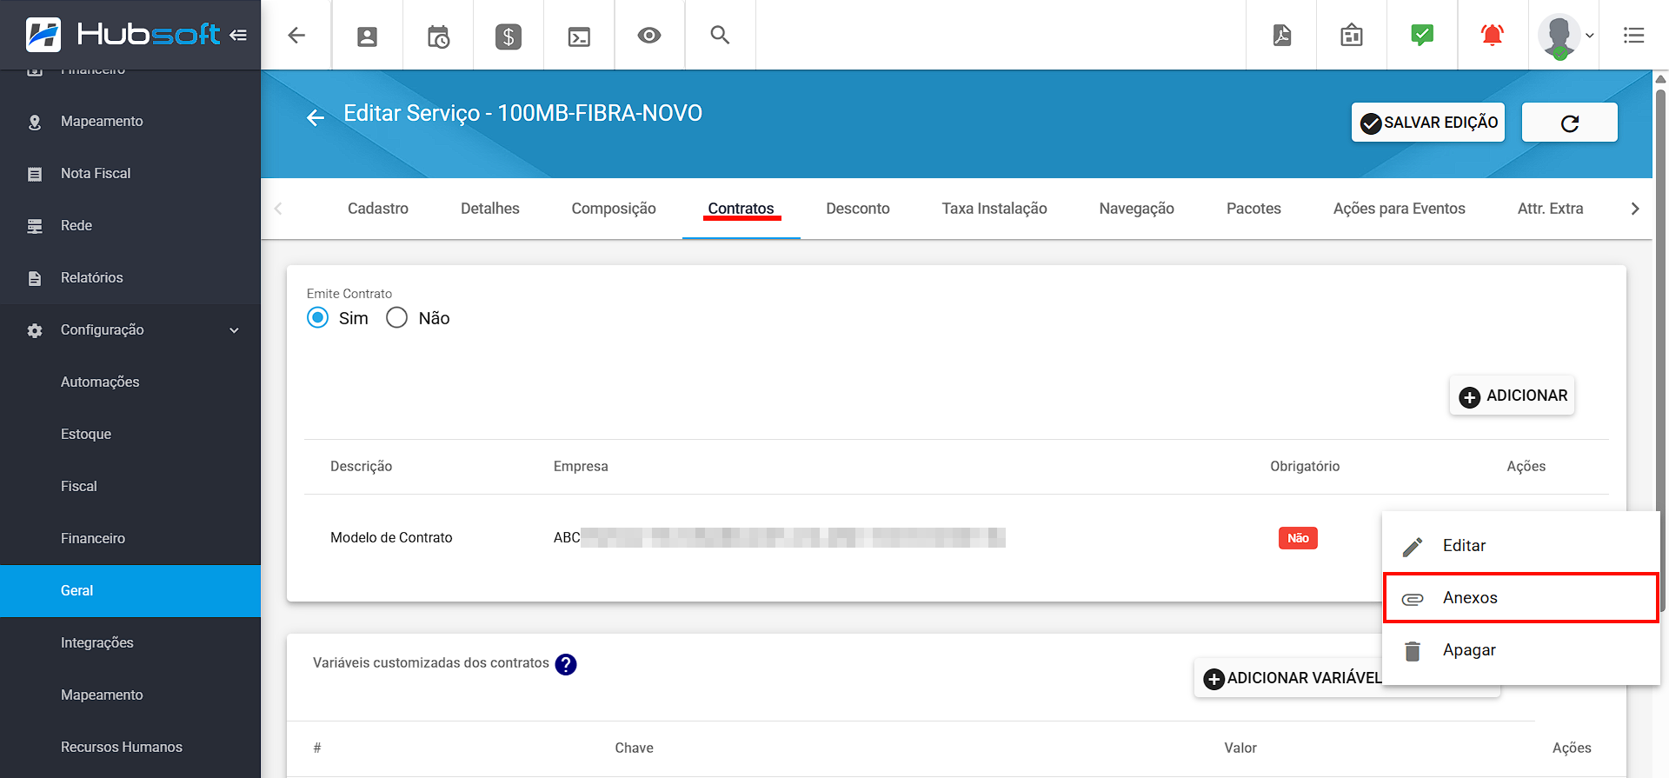Open the red alarm notifications bell
Image resolution: width=1669 pixels, height=778 pixels.
(1493, 36)
